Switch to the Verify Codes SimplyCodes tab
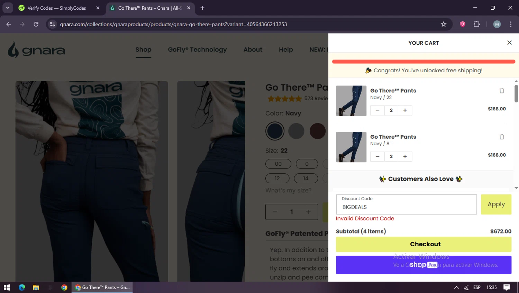 pyautogui.click(x=56, y=8)
